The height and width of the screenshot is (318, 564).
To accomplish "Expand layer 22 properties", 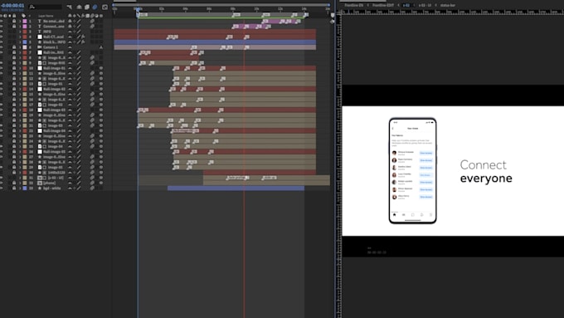I will tap(20, 130).
